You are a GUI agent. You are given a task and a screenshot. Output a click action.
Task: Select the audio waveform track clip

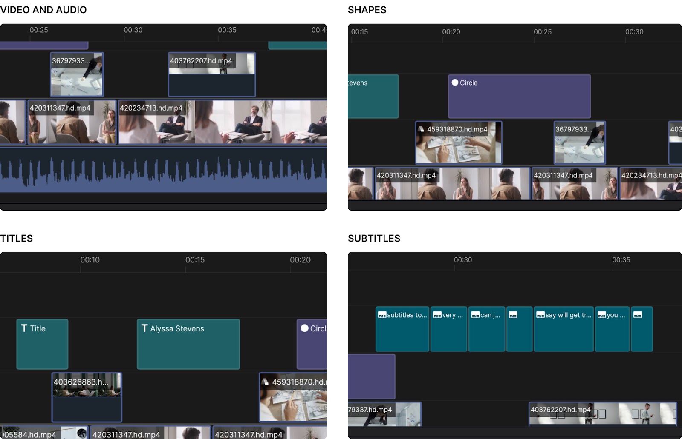[x=163, y=170]
